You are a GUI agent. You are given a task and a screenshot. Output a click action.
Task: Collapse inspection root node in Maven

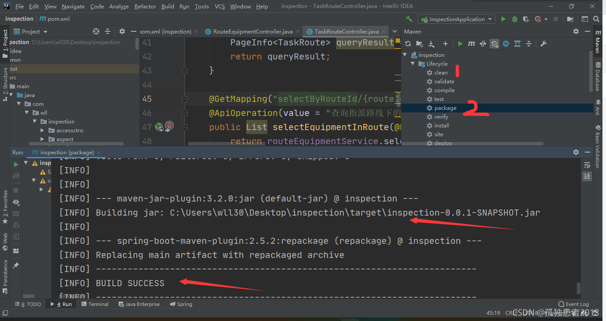(x=405, y=55)
